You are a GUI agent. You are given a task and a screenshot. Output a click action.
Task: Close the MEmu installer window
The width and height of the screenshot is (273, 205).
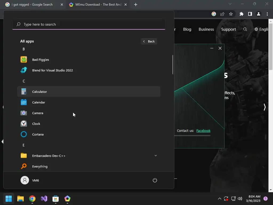(220, 48)
